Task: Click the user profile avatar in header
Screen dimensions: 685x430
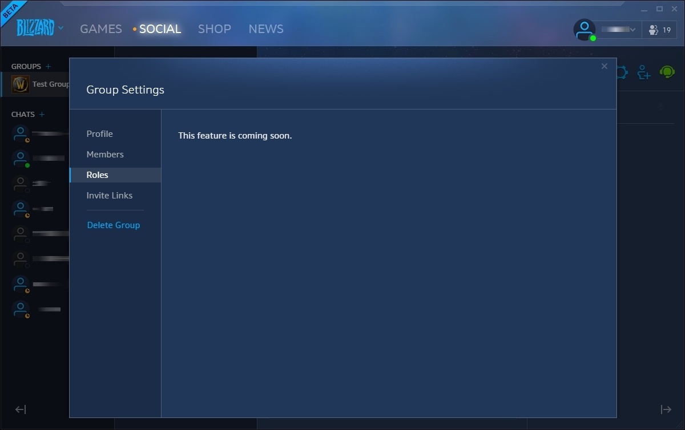Action: 584,30
